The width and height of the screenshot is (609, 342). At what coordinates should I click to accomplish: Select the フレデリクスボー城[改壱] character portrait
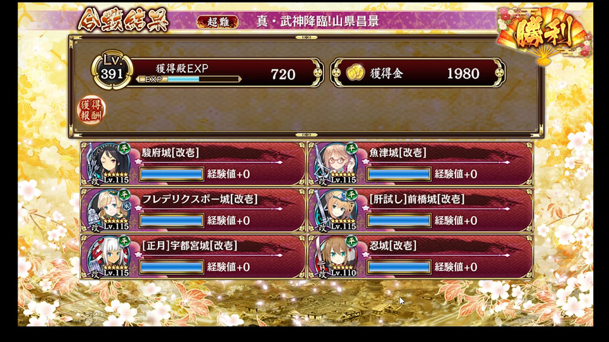click(x=107, y=210)
